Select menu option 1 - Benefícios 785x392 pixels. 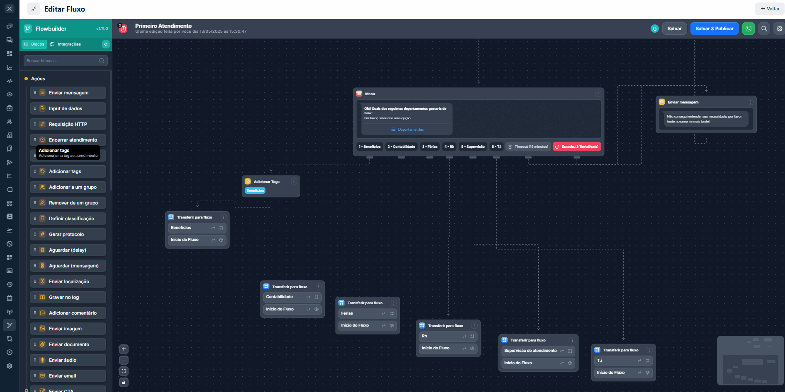[x=369, y=147]
